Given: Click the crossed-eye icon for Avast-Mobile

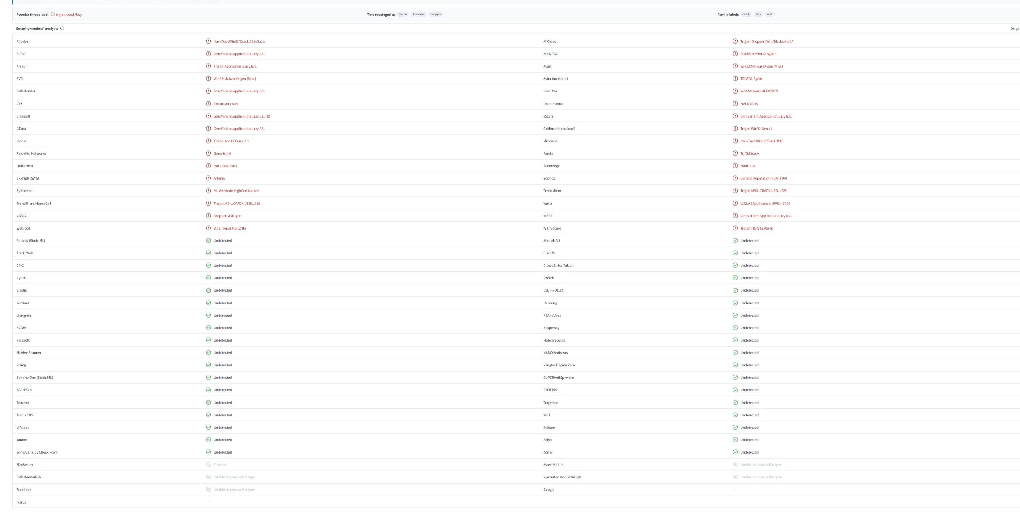Looking at the screenshot, I should [736, 465].
